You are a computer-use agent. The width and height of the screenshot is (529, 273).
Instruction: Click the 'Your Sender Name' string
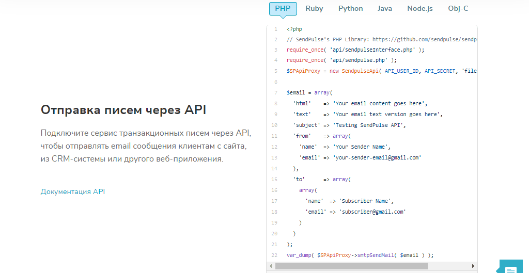360,147
